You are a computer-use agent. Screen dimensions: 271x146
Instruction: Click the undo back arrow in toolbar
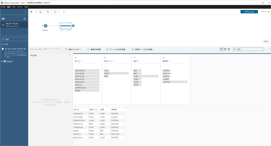click(32, 12)
